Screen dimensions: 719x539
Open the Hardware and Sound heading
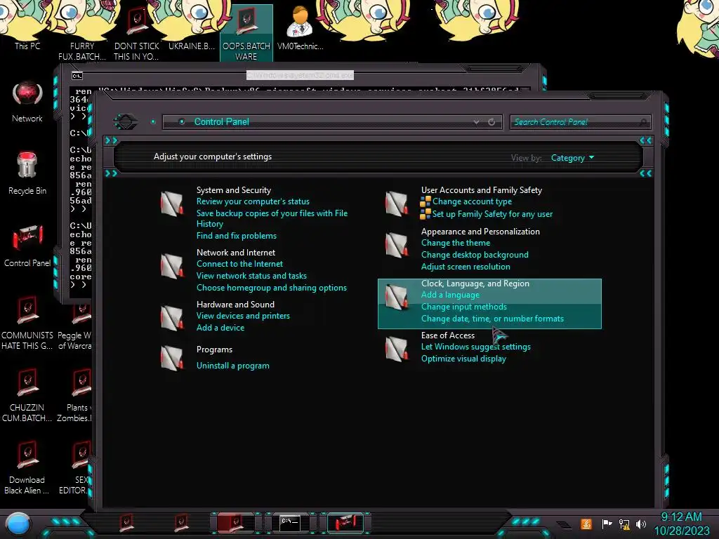pos(235,304)
